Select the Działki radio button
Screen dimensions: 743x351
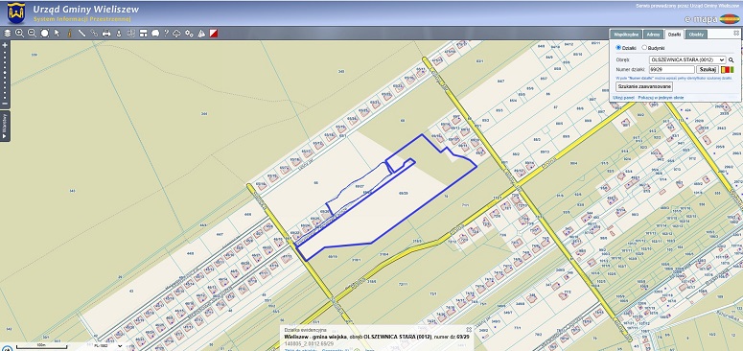tap(618, 48)
